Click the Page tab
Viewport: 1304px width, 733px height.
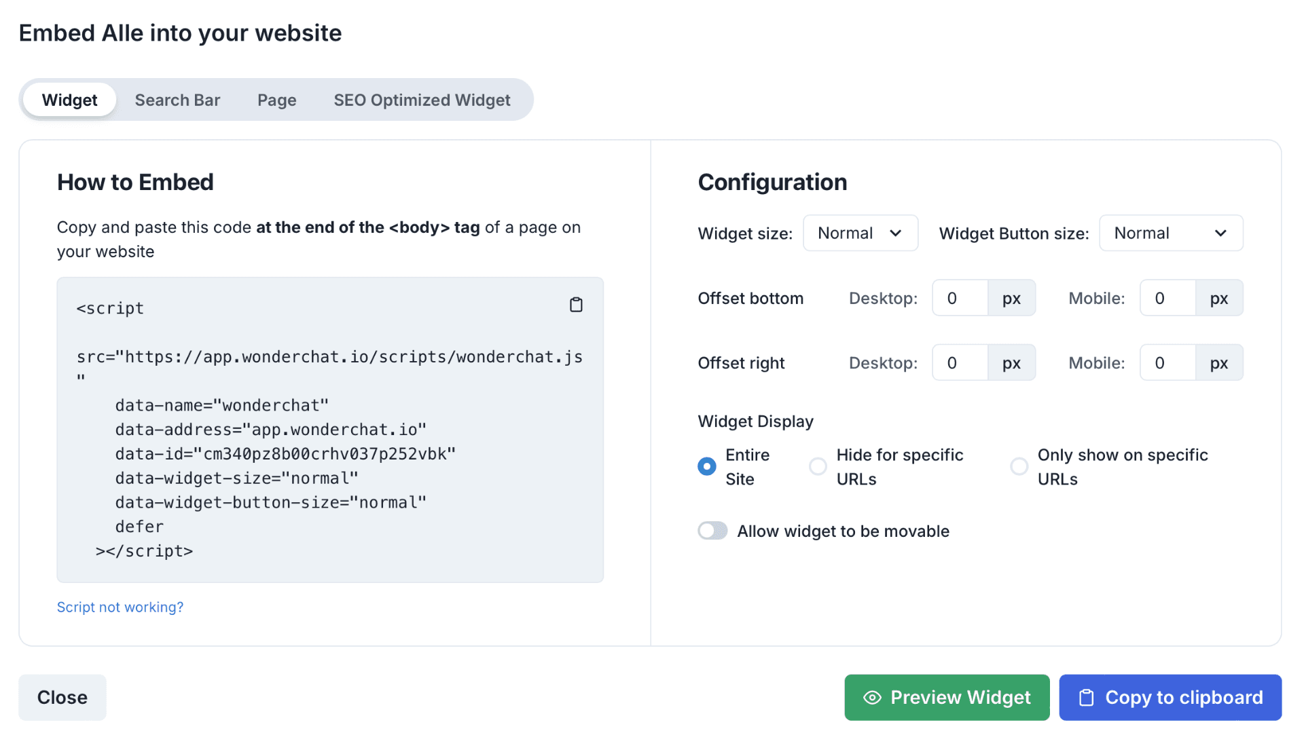click(x=276, y=99)
